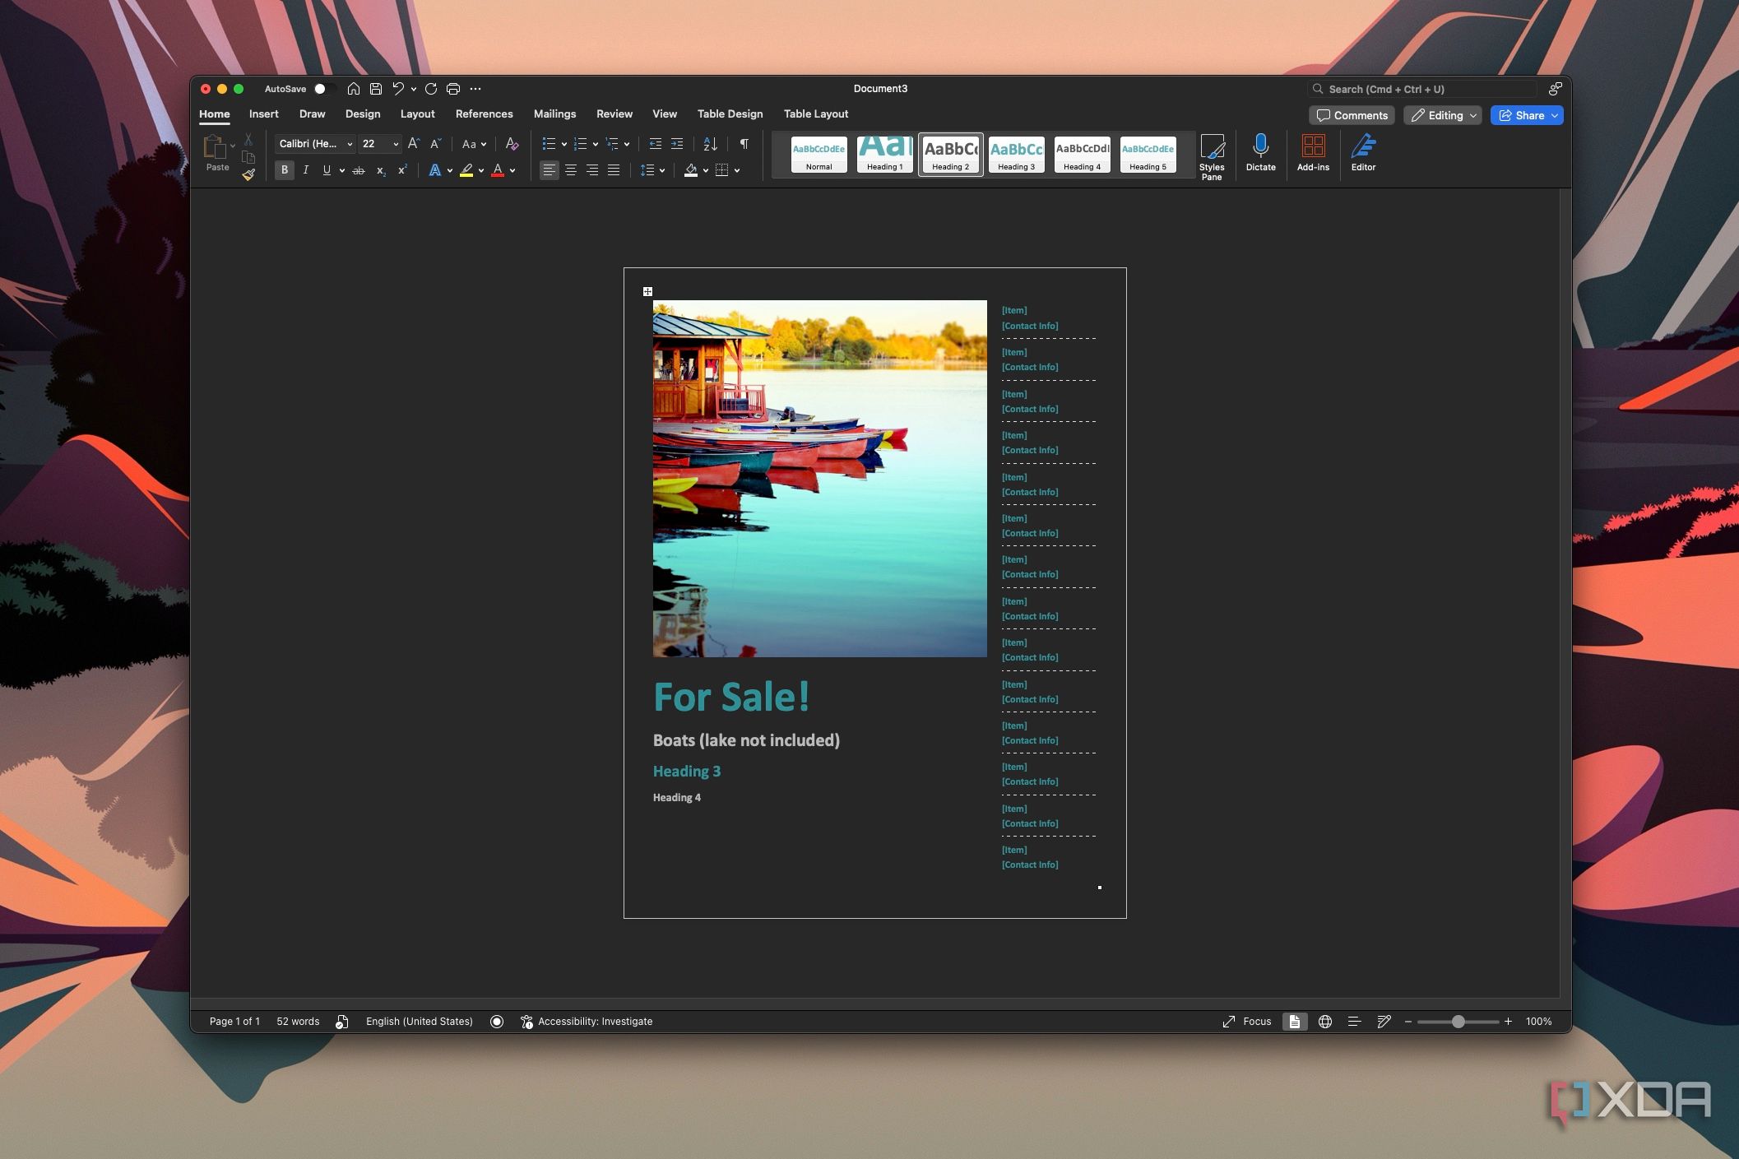Click the zoom slider handle

tap(1458, 1022)
